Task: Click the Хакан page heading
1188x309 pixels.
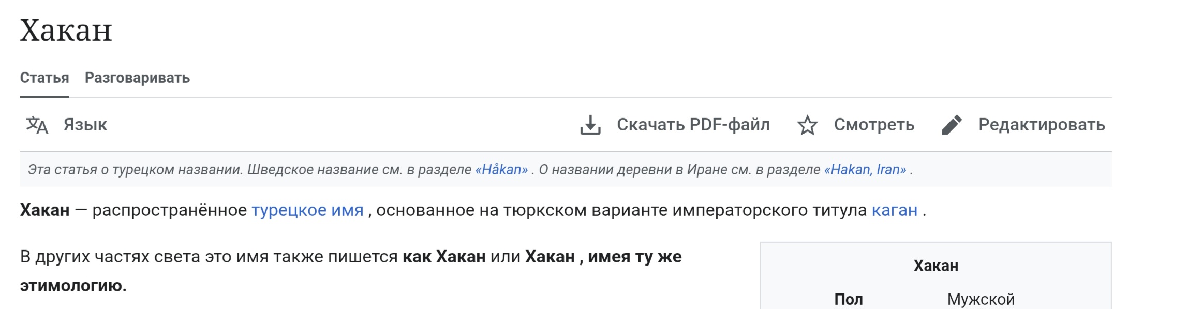Action: 66,31
